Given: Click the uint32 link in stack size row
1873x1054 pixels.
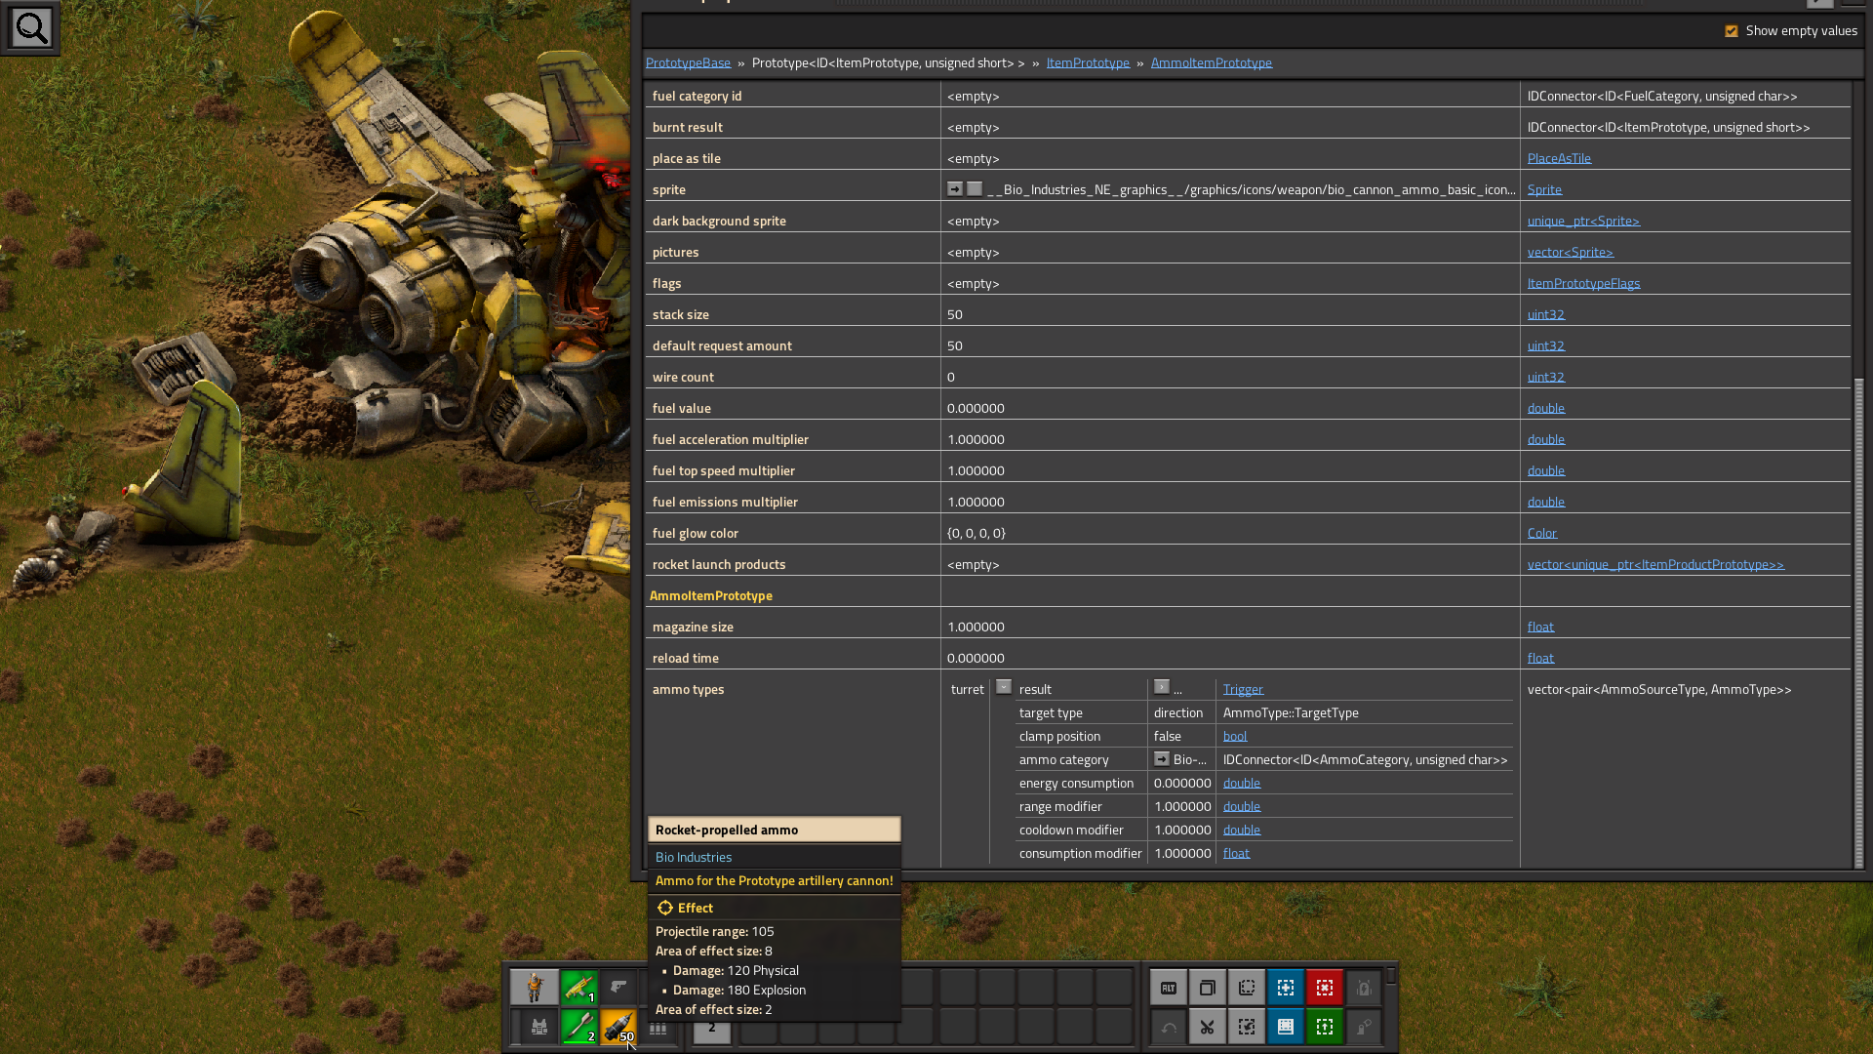Looking at the screenshot, I should point(1546,314).
